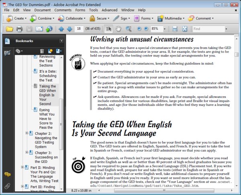Toggle the Select tool cursor
Image resolution: width=241 pixels, height=195 pixels.
[x=109, y=29]
